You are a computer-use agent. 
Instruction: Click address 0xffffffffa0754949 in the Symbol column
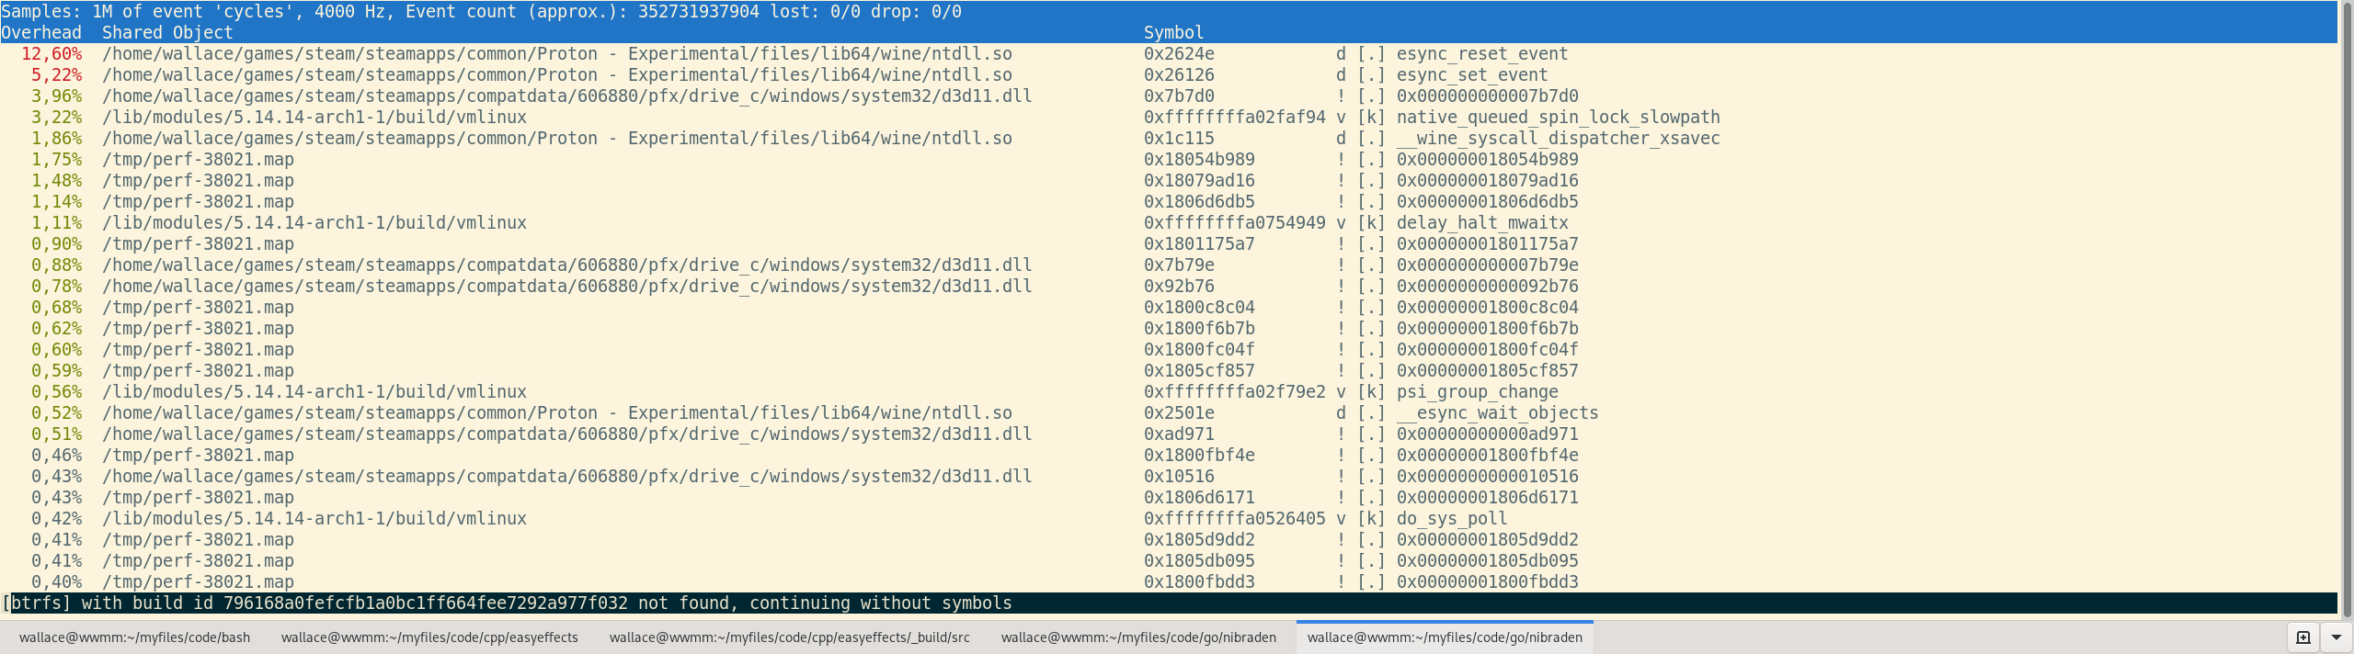[1235, 223]
